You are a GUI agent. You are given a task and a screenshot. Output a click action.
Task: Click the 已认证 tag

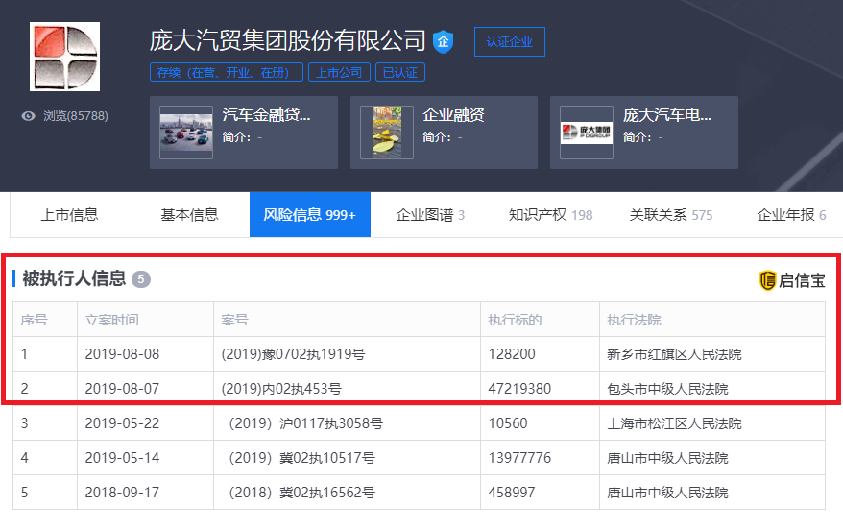(x=400, y=73)
